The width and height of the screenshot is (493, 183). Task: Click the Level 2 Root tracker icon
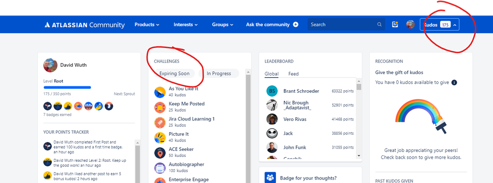(47, 162)
